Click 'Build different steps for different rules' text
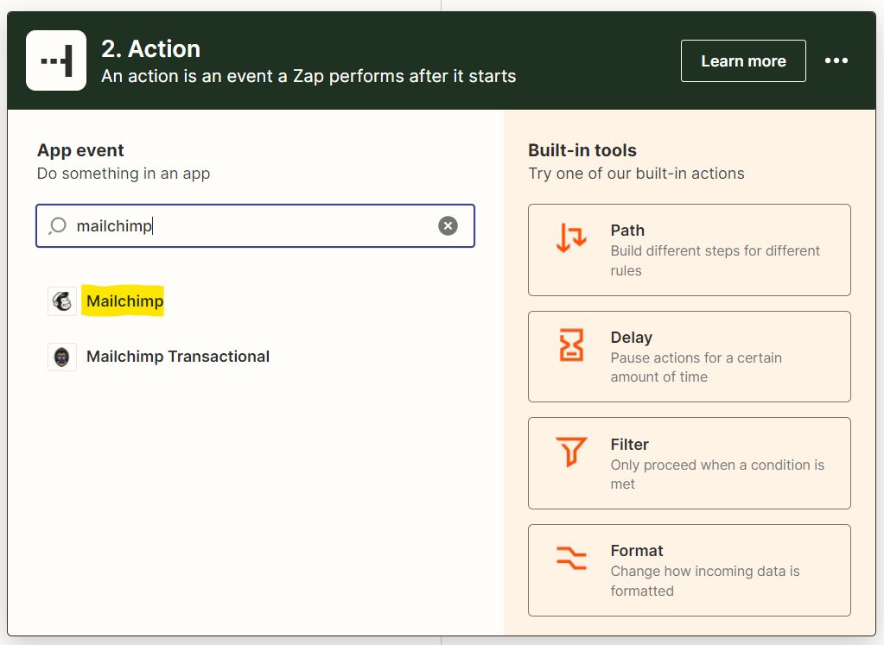The width and height of the screenshot is (884, 645). pyautogui.click(x=715, y=261)
